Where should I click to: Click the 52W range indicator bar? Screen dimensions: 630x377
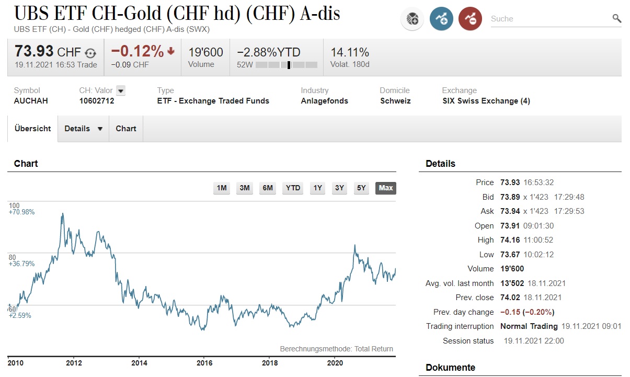pos(286,65)
